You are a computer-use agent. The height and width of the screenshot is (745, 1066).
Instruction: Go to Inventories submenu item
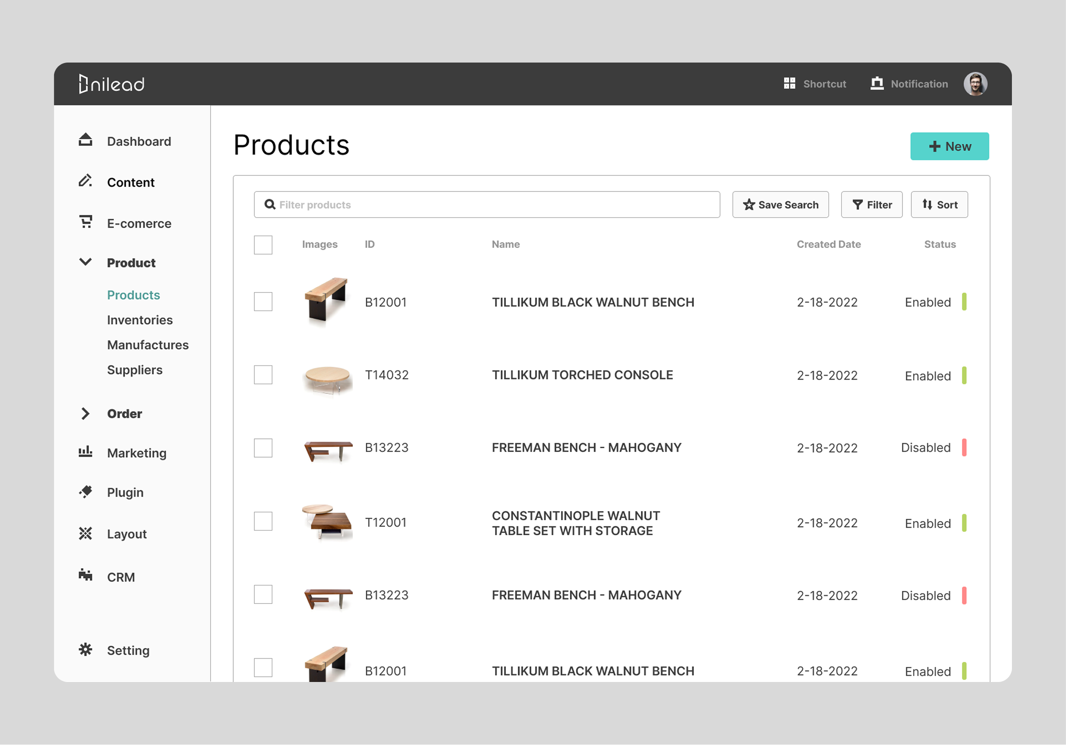pyautogui.click(x=140, y=320)
